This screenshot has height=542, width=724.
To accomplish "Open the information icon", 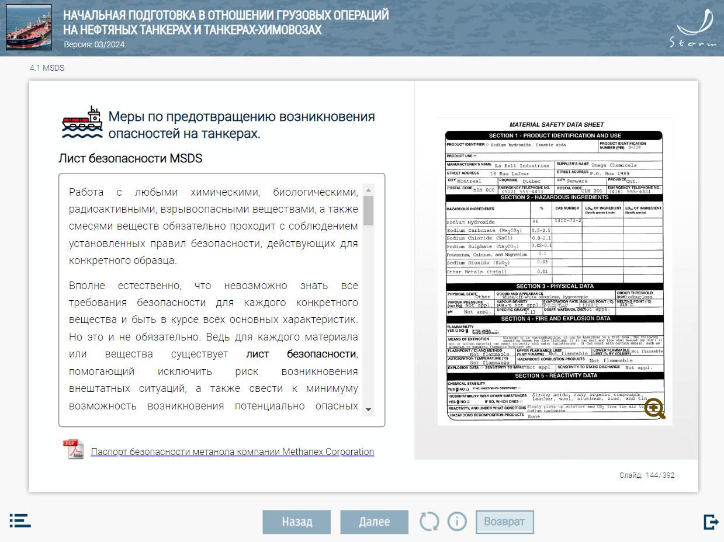I will click(x=457, y=522).
